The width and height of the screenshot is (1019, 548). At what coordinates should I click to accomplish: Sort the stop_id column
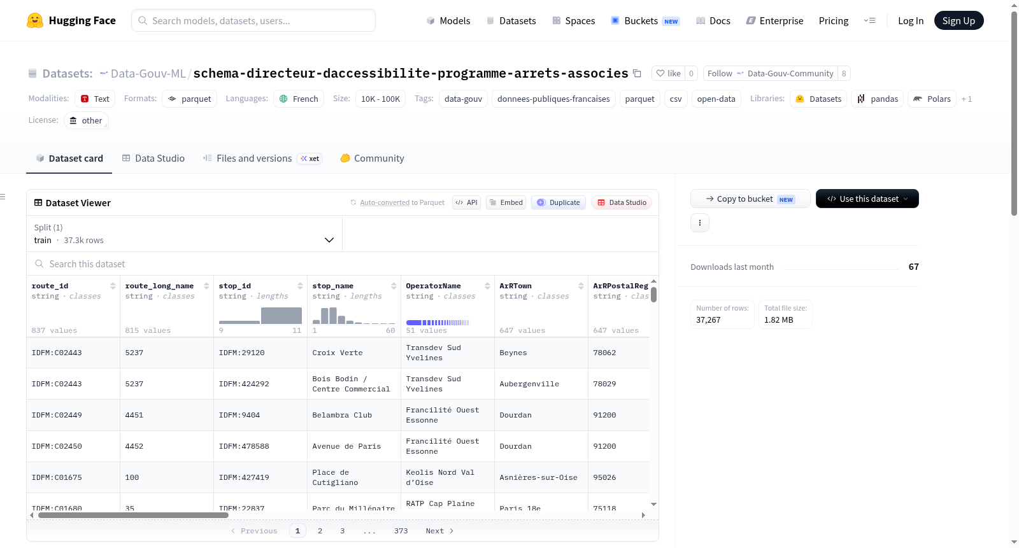pyautogui.click(x=300, y=286)
